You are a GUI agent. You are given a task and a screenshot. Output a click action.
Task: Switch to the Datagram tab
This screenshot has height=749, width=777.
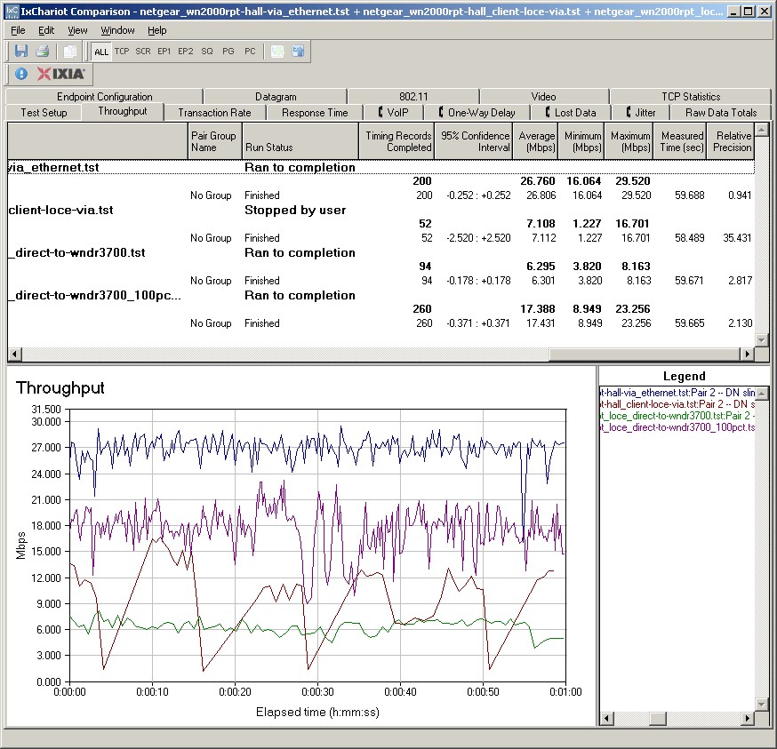[276, 97]
